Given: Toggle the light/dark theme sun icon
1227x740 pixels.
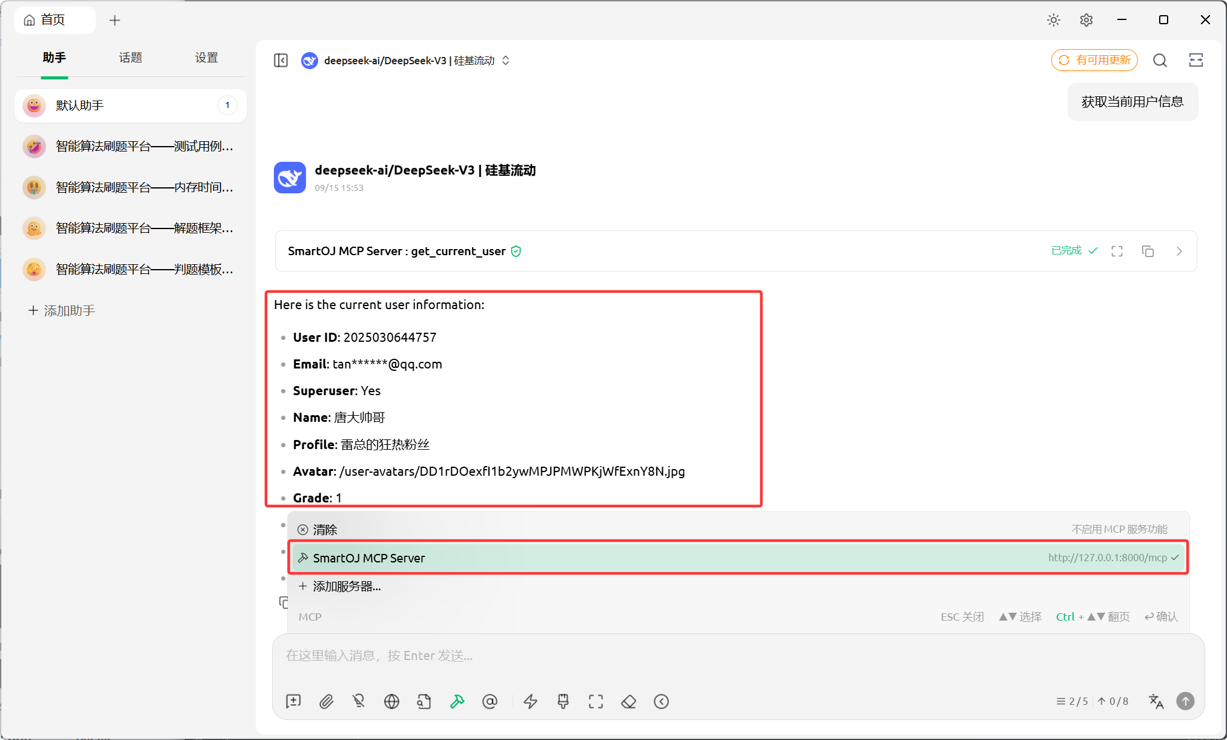Looking at the screenshot, I should point(1054,20).
